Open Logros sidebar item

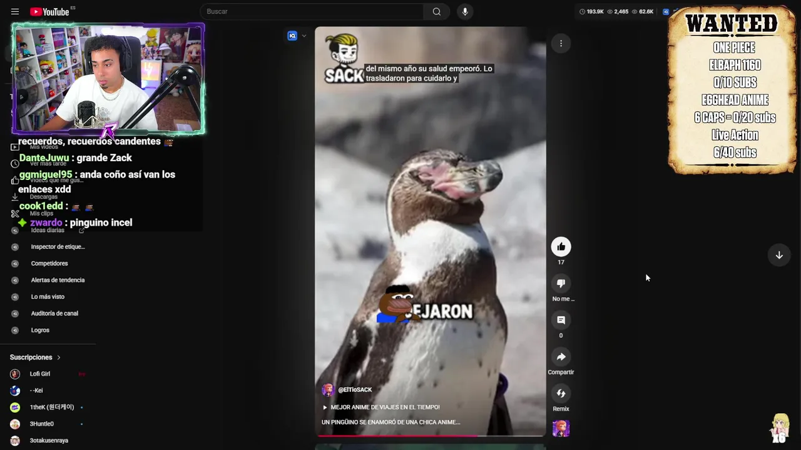pos(40,330)
